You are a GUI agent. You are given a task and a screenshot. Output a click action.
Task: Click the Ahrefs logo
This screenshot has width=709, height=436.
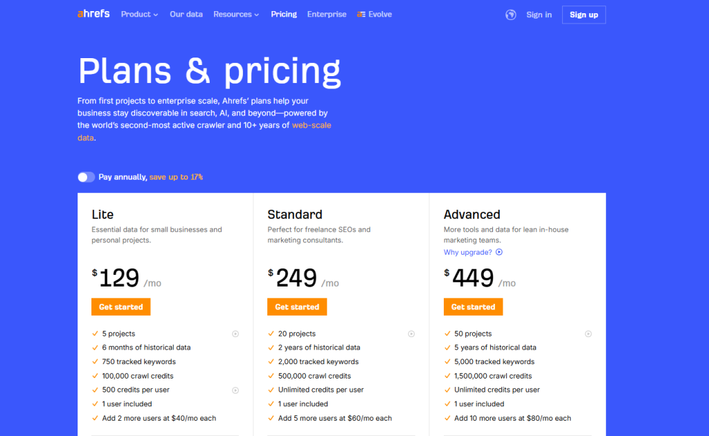click(93, 14)
